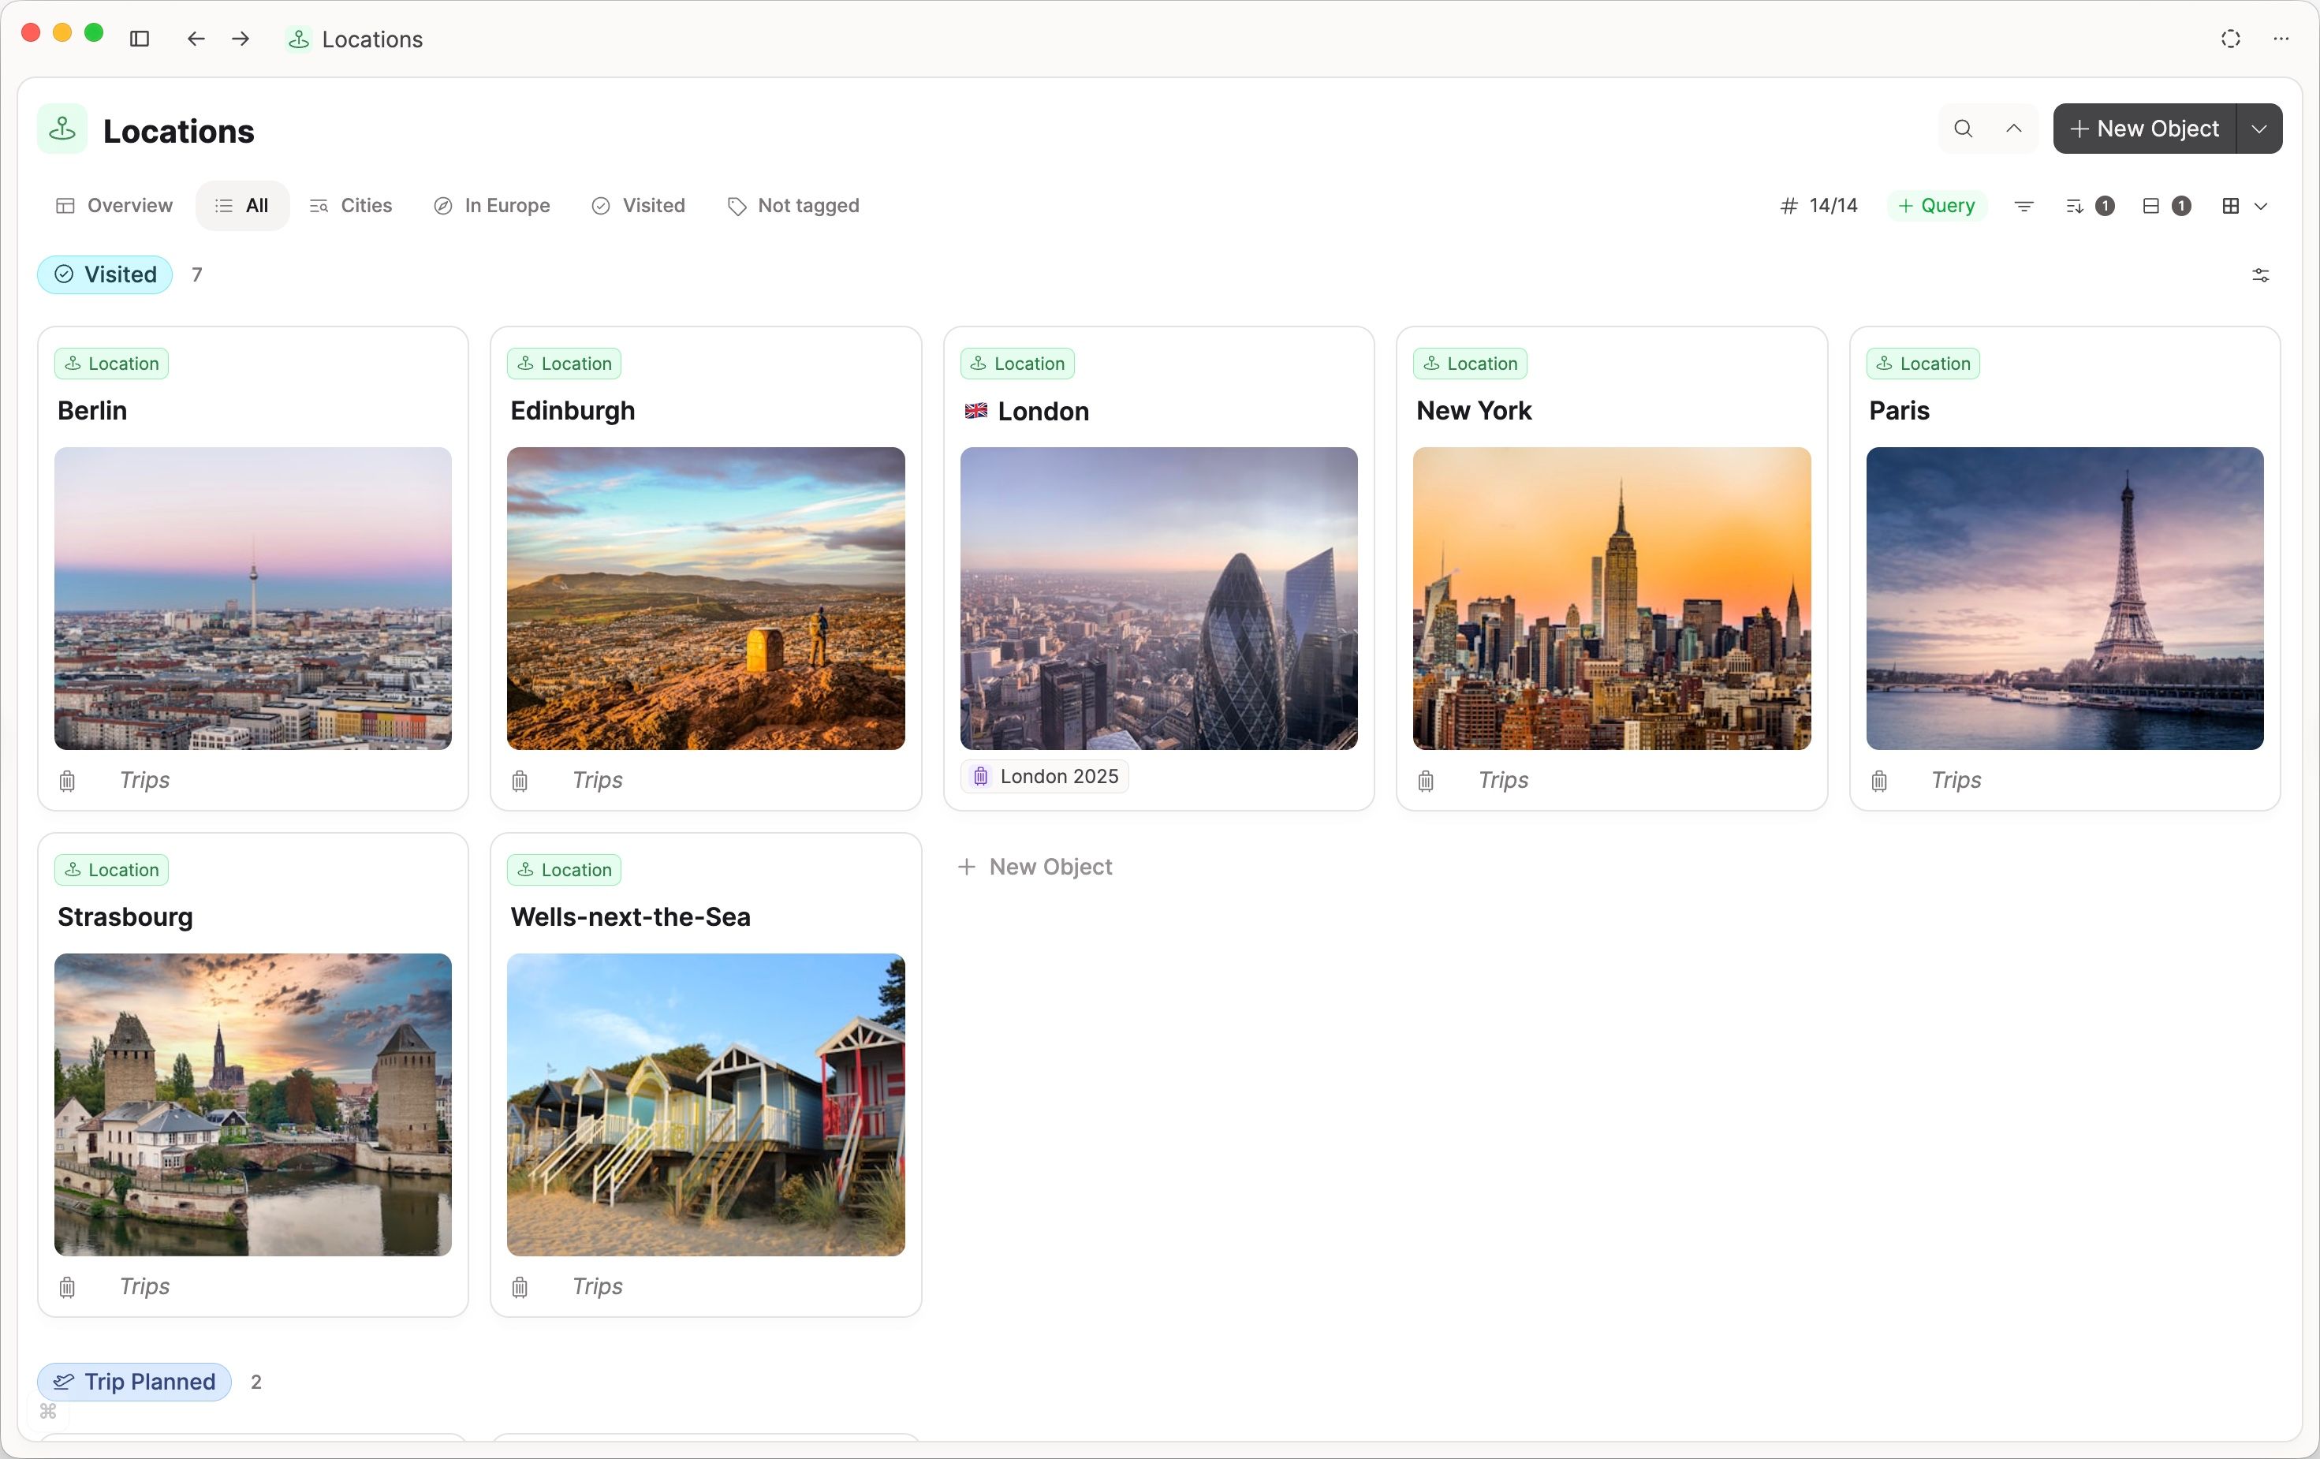Expand the Trip Planned group
Image resolution: width=2320 pixels, height=1459 pixels.
tap(134, 1381)
